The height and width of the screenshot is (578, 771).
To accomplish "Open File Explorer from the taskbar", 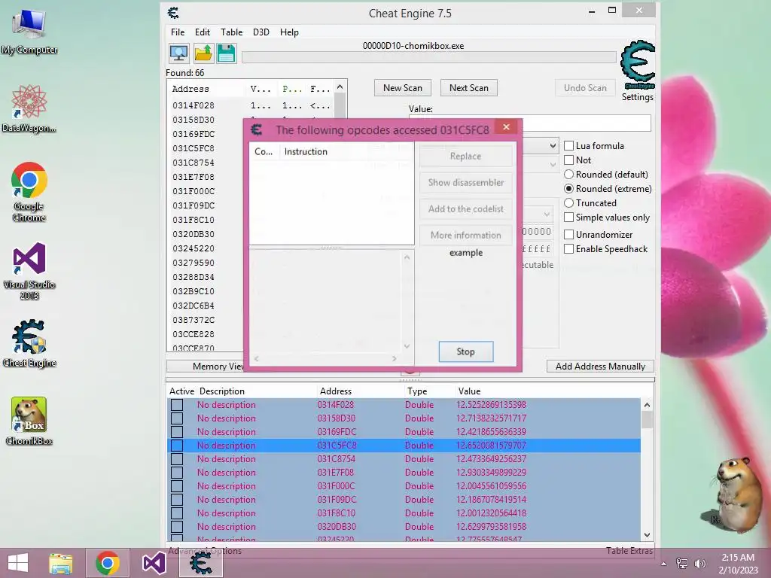I will (x=61, y=563).
